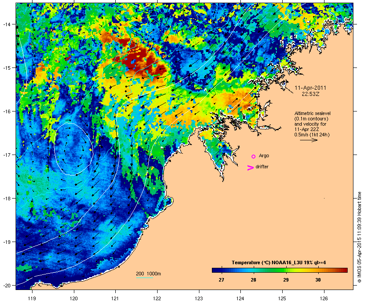Click inside the closed white eddy contour
The width and height of the screenshot is (365, 302).
[x=73, y=149]
